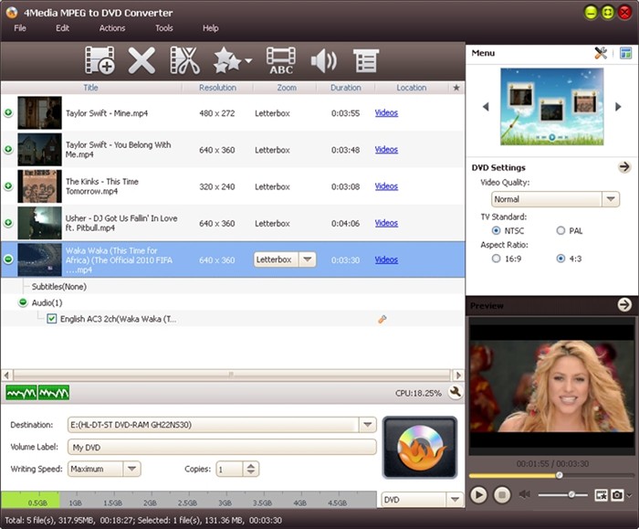Expand Preview panel with arrow button
The width and height of the screenshot is (639, 529).
(x=624, y=304)
